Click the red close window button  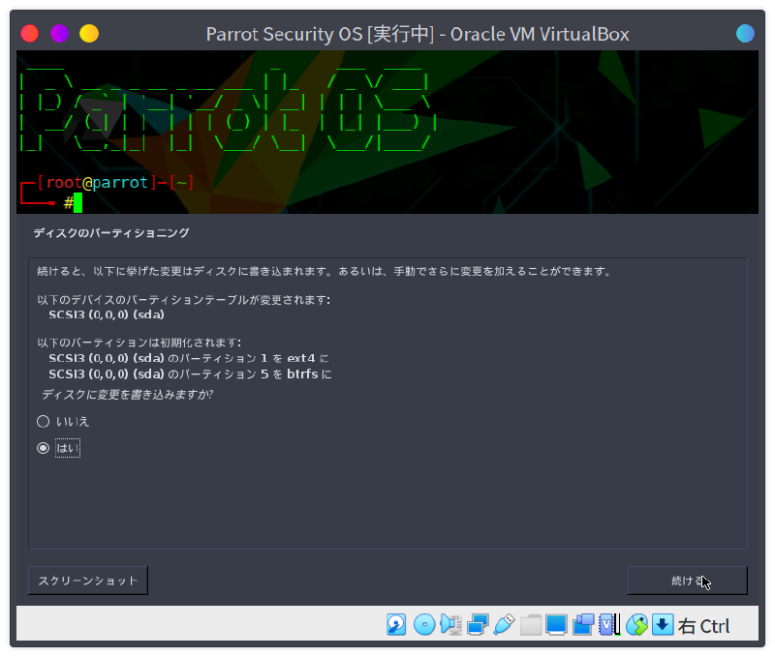coord(30,34)
